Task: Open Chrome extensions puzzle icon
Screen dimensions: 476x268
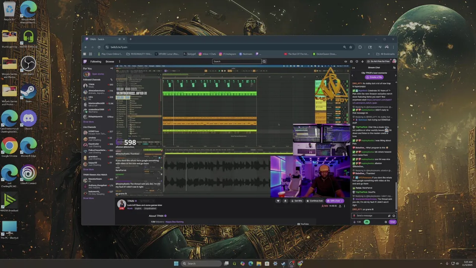Action: [x=360, y=47]
